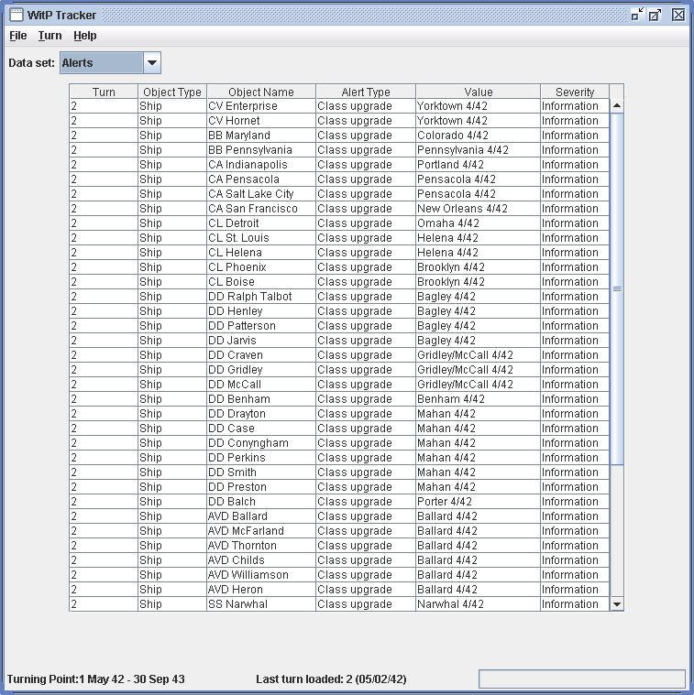This screenshot has height=695, width=694.
Task: Click the scrollbar down arrow
Action: click(x=617, y=603)
